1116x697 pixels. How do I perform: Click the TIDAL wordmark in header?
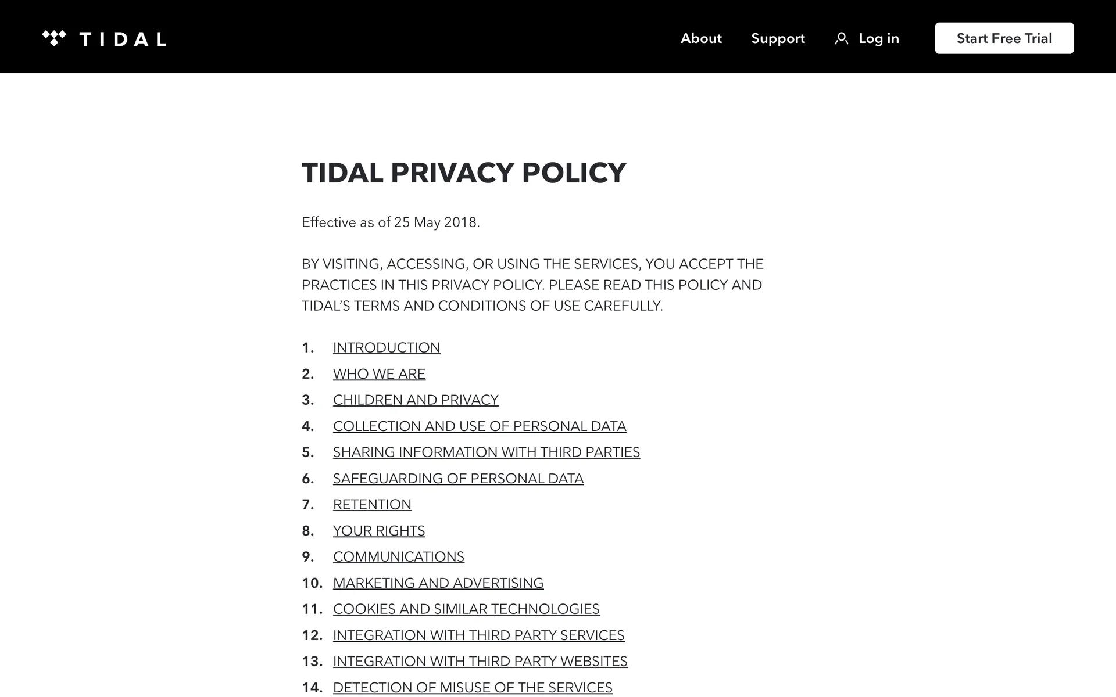coord(123,39)
